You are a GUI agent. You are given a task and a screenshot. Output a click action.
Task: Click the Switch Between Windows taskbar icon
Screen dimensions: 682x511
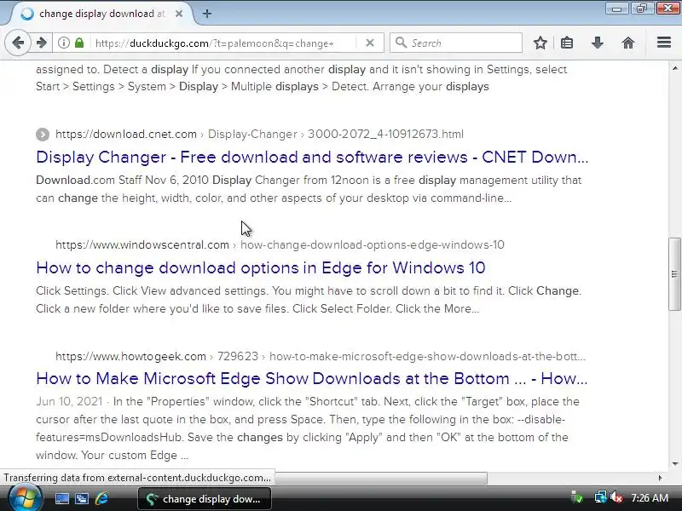[x=82, y=498]
